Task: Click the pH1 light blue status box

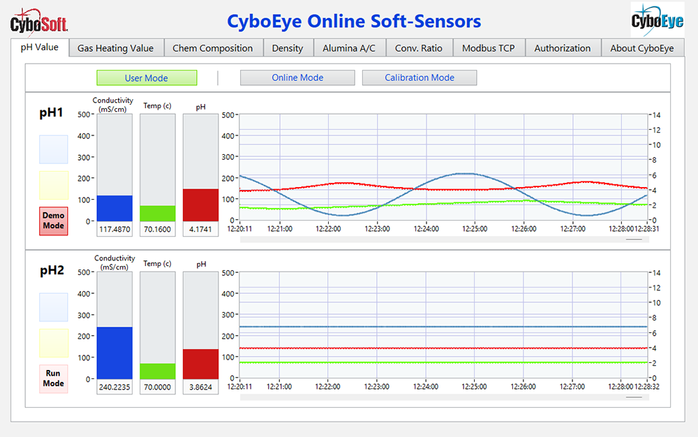Action: click(x=54, y=149)
